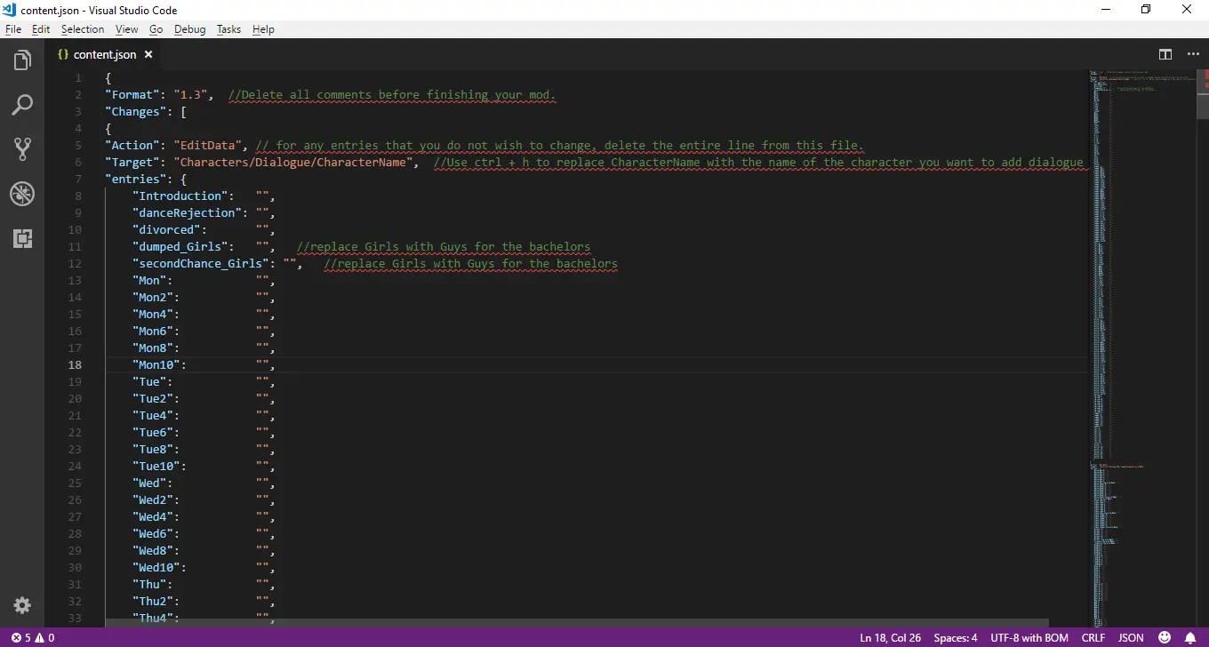Click the Ln 18, Col 26 indicator
The image size is (1209, 647).
890,637
